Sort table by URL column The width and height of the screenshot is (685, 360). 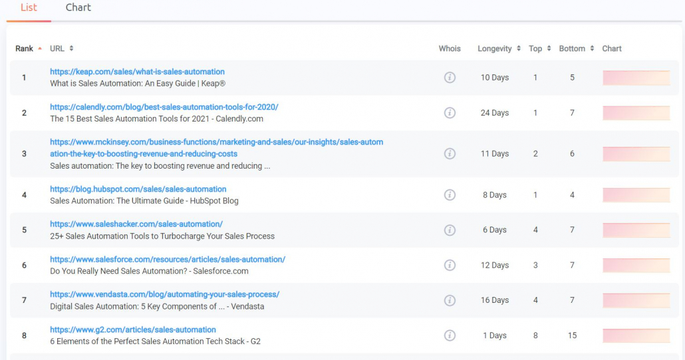[62, 48]
